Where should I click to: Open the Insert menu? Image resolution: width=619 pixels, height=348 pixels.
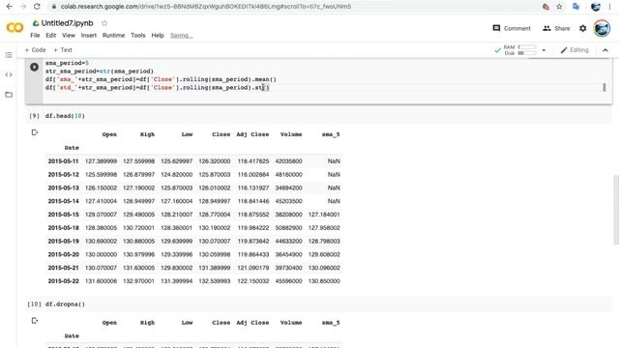[x=89, y=35]
